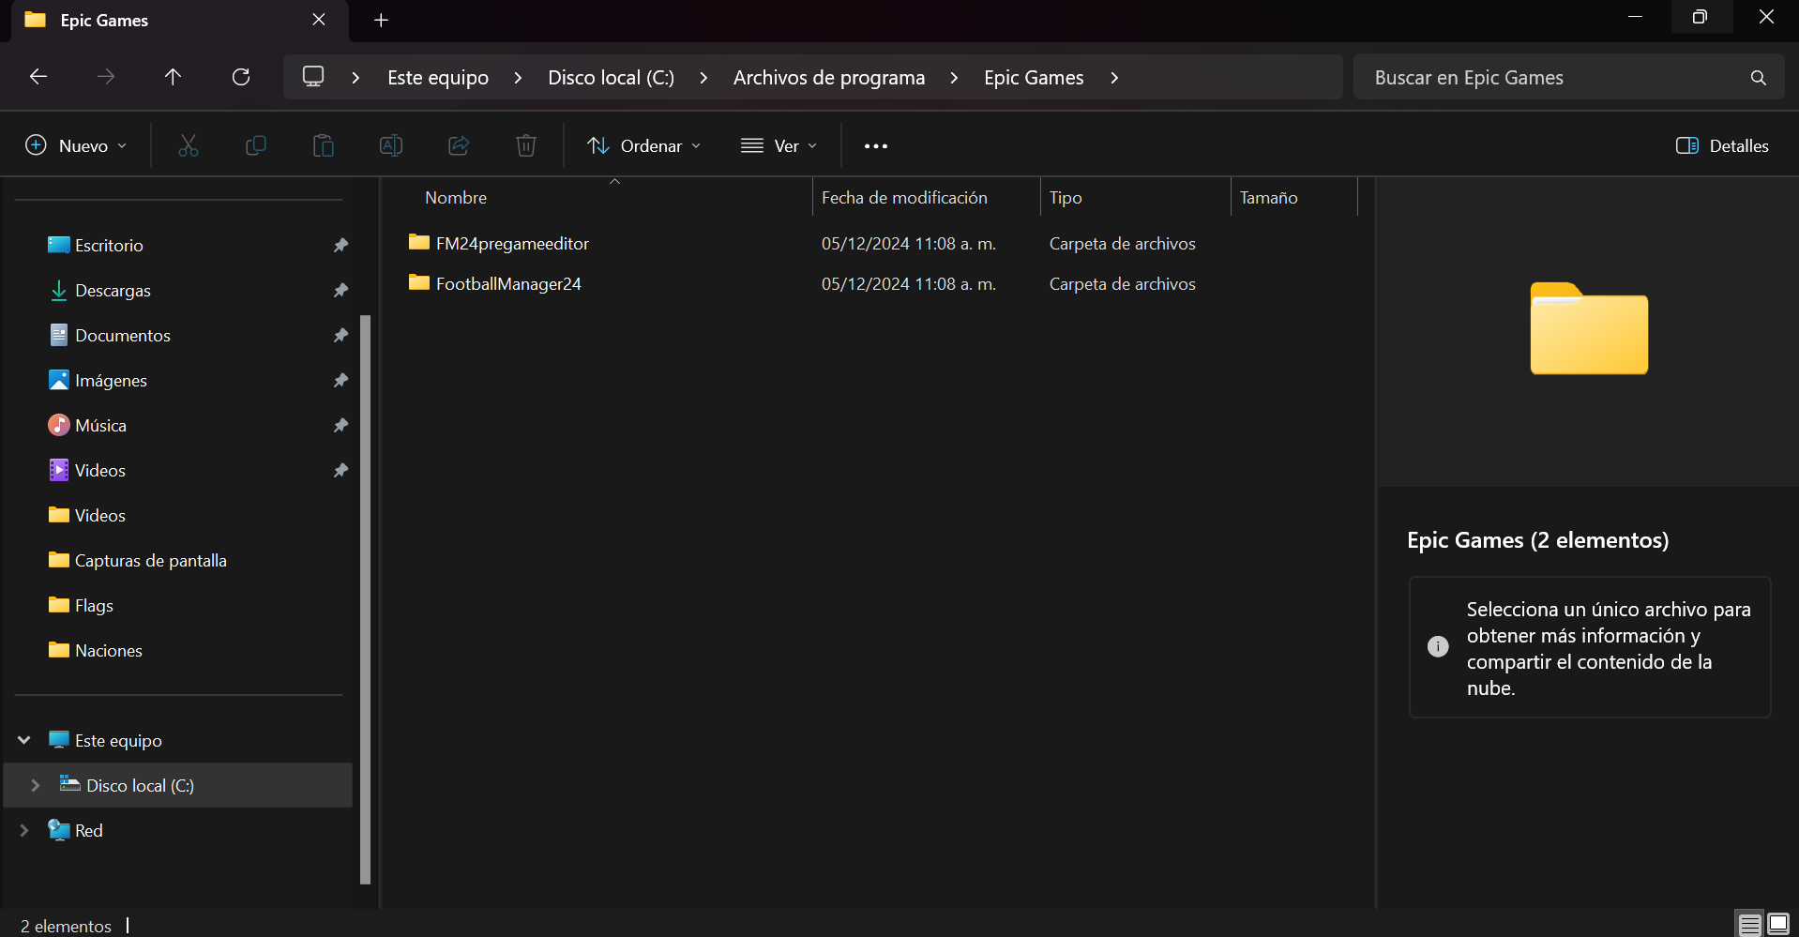Expand chevron after Este equipo breadcrumb
The image size is (1799, 937).
tap(518, 78)
